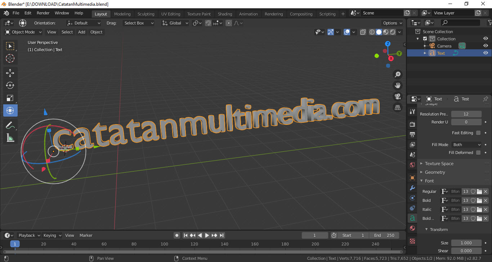Viewport: 492px width, 262px height.
Task: Open Object Mode dropdown
Action: point(23,32)
